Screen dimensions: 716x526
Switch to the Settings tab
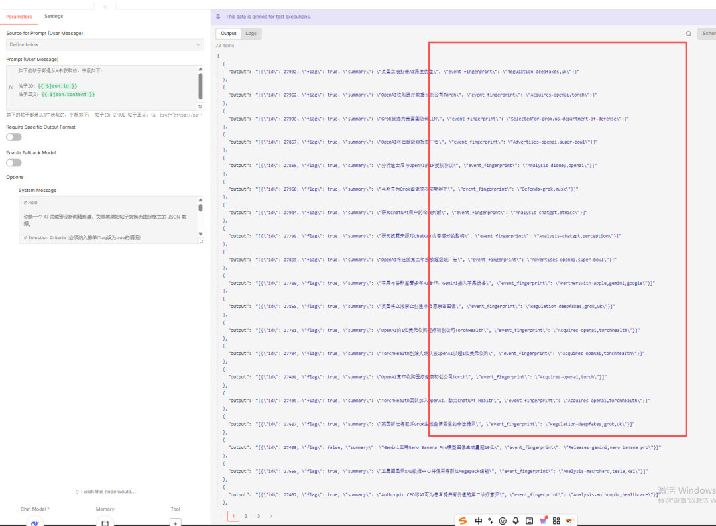click(54, 16)
